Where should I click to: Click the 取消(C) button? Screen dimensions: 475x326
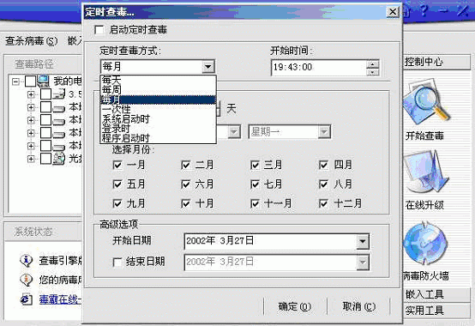point(358,306)
